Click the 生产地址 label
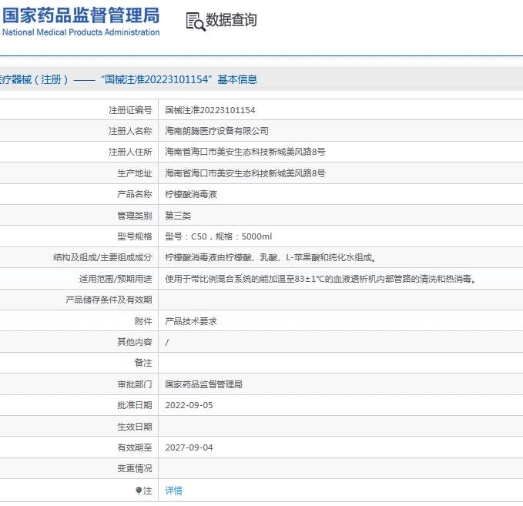 click(135, 173)
